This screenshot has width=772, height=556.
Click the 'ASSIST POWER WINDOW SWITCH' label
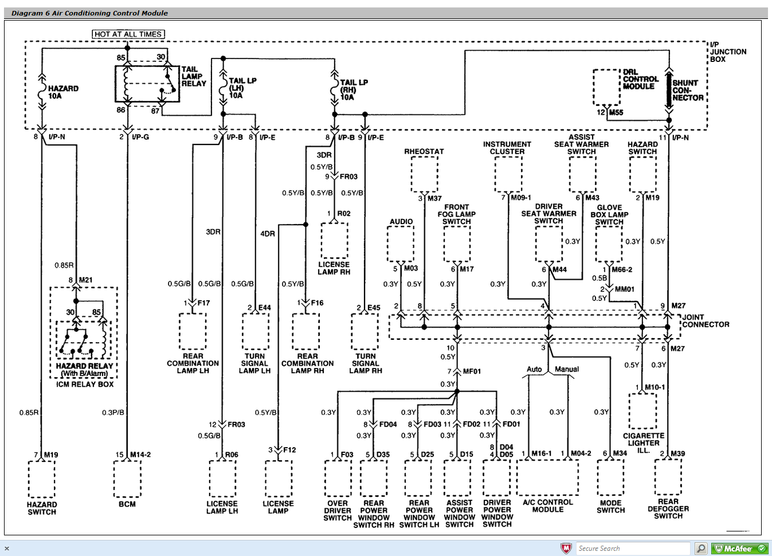coord(460,514)
